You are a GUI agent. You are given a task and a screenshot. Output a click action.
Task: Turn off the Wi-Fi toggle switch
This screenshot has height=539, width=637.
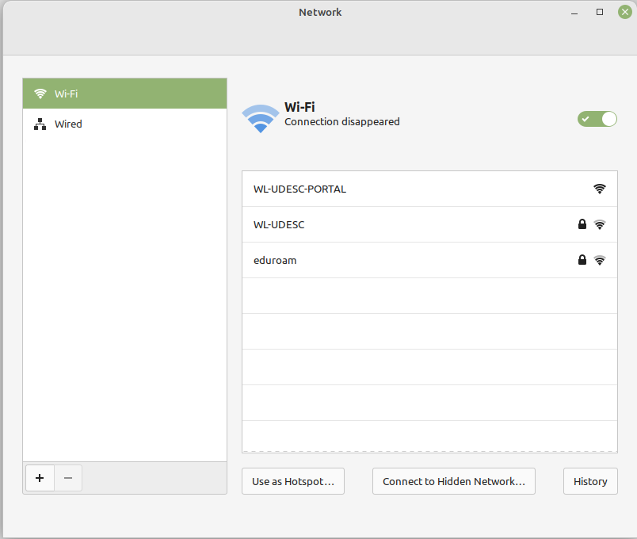pyautogui.click(x=597, y=119)
